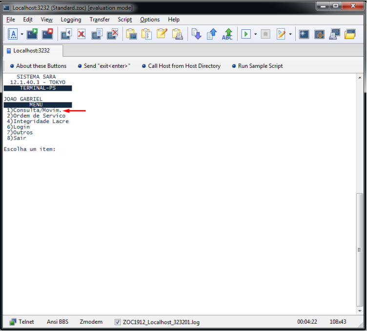Click the Zmodem protocol status entry

click(x=91, y=322)
